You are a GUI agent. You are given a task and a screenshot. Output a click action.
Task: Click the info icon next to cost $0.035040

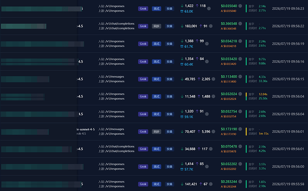(240, 6)
